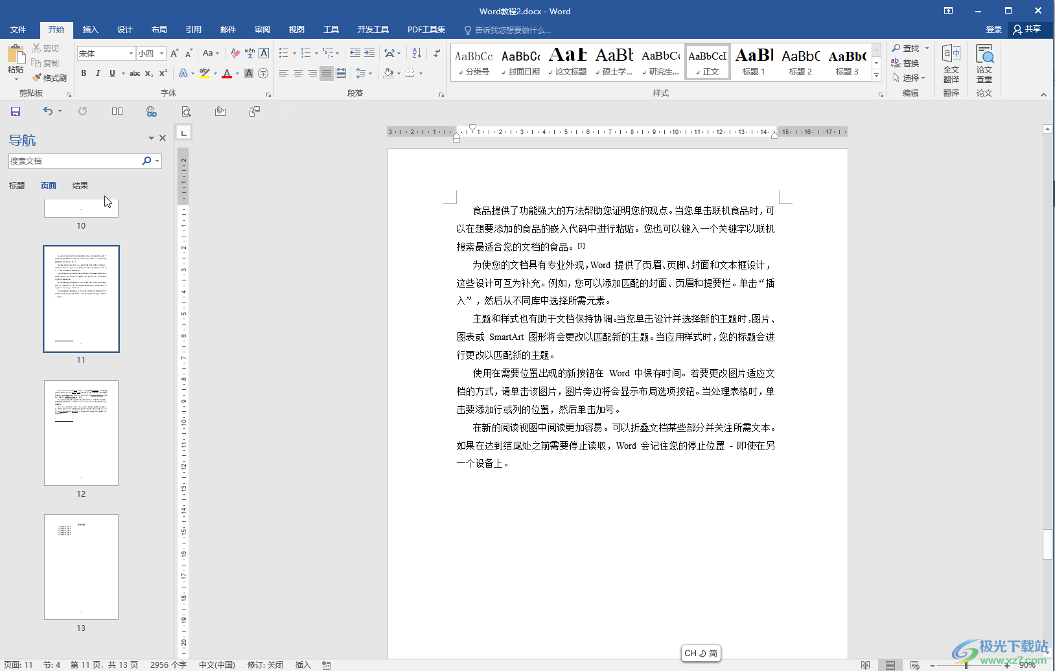Screen dimensions: 1055x671
Task: Click the Cut (剪切) command
Action: click(x=45, y=48)
